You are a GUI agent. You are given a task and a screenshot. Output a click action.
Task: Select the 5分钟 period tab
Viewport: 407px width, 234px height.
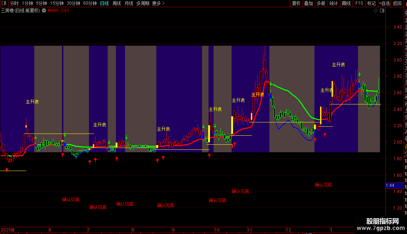[41, 3]
